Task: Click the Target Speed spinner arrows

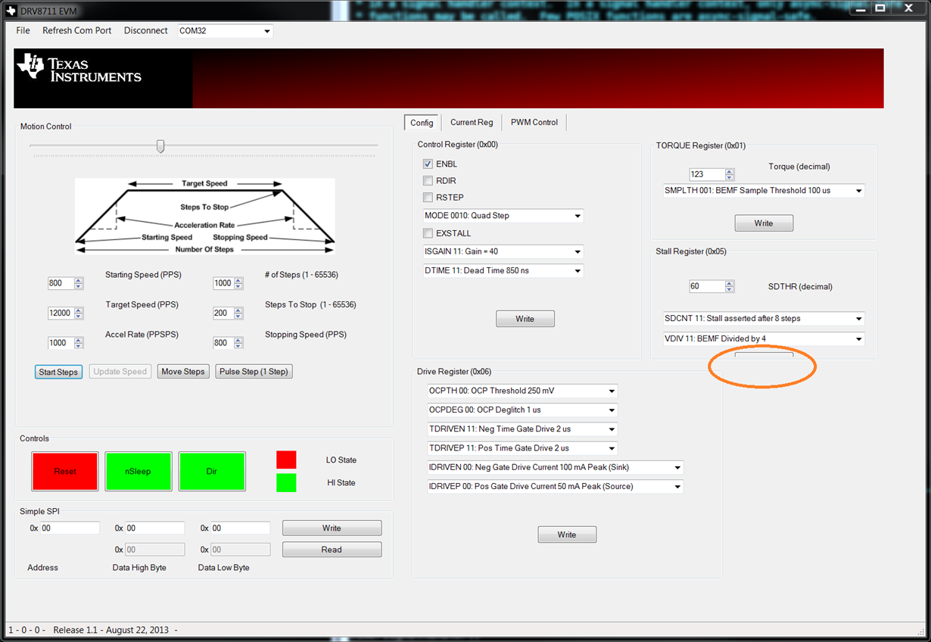Action: (x=79, y=313)
